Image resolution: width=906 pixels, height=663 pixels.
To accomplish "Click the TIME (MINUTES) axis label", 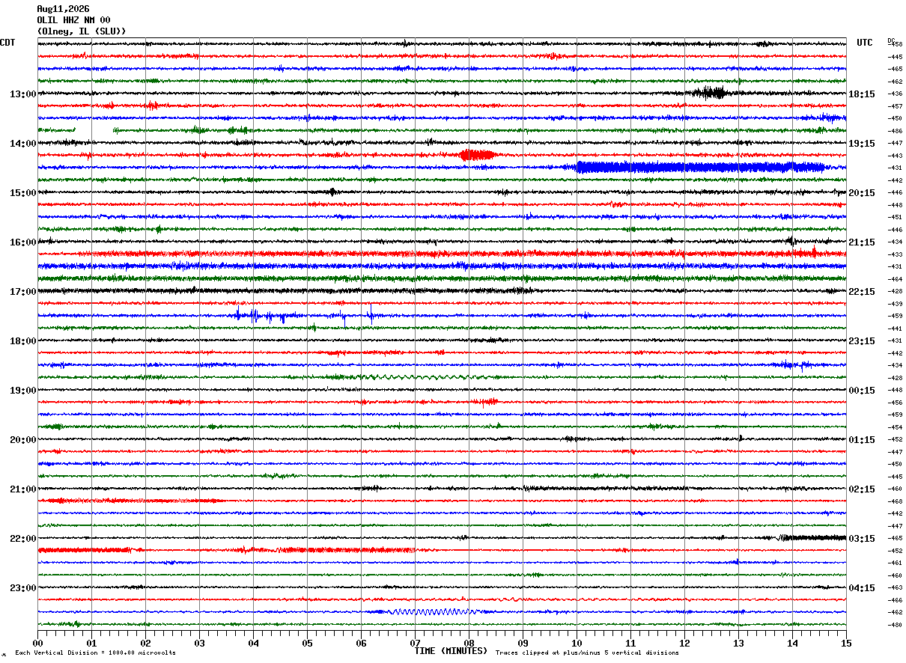I will (451, 651).
